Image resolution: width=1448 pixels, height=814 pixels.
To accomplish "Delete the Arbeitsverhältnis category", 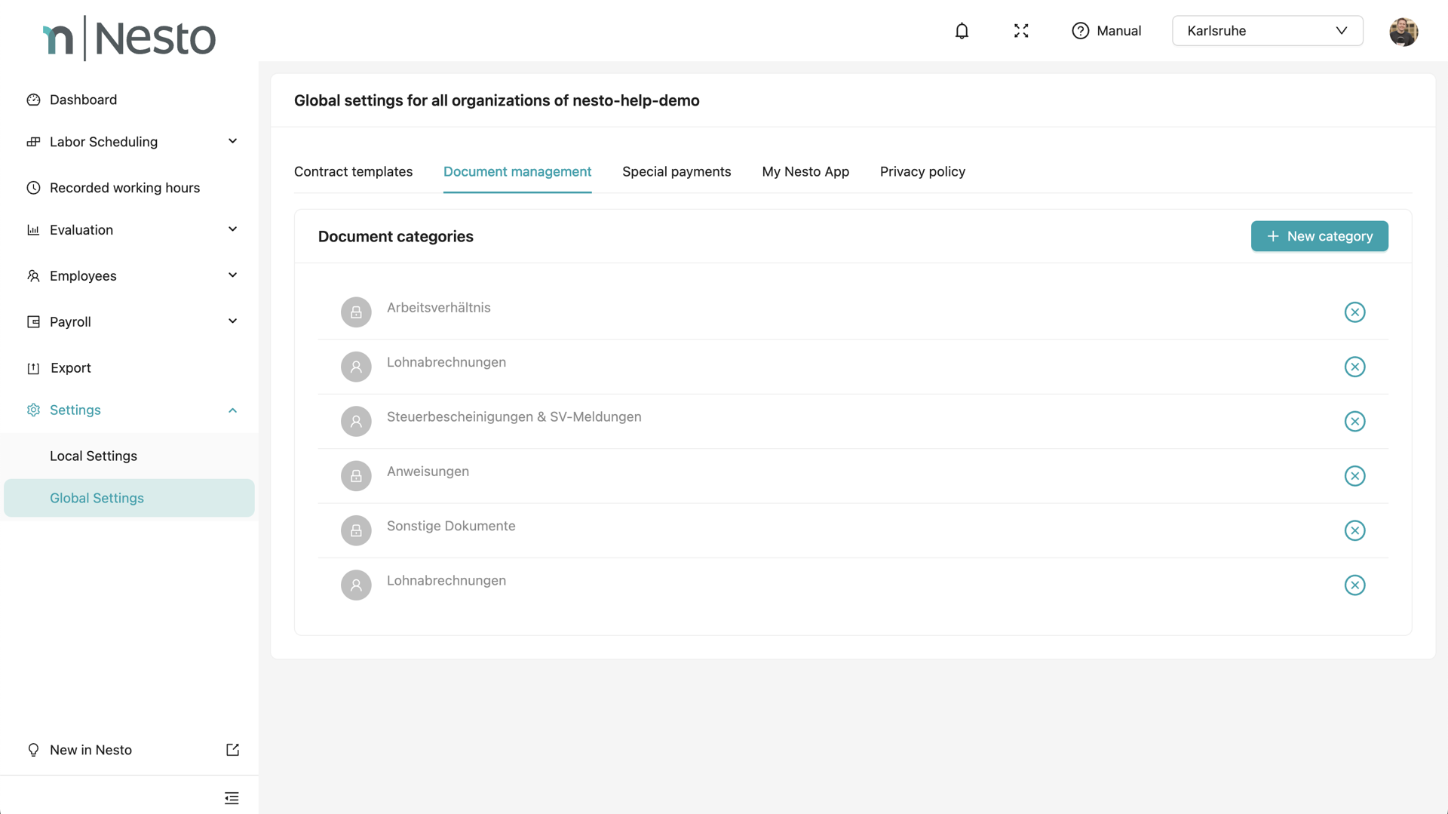I will point(1354,312).
